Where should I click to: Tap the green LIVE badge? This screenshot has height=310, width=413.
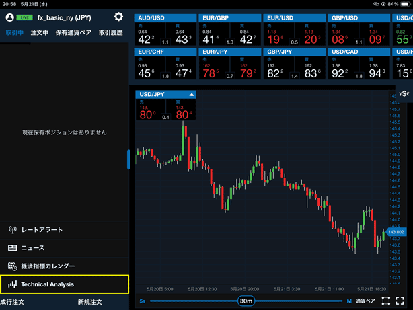coord(24,17)
